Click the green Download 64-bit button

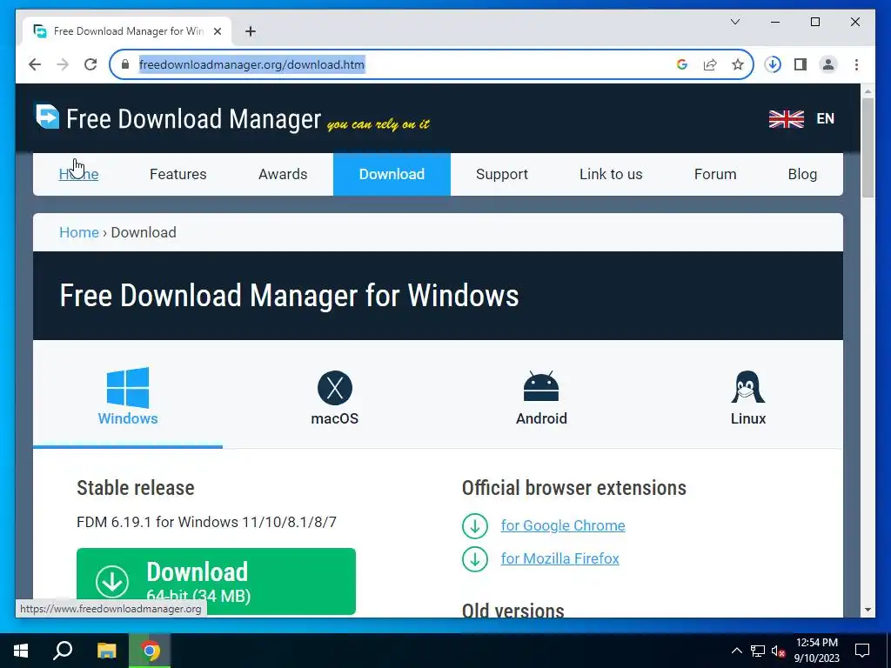click(216, 581)
